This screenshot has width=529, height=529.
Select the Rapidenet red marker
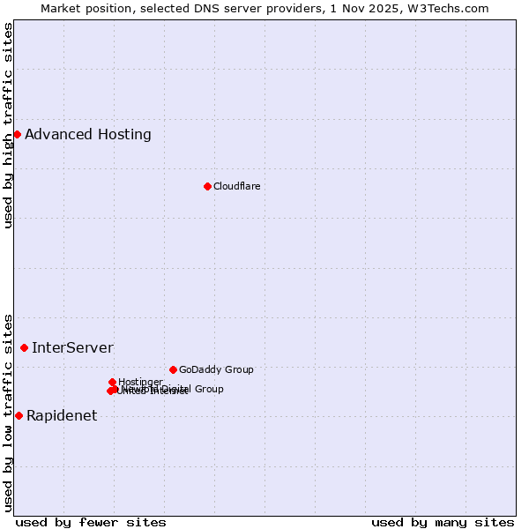click(x=19, y=415)
